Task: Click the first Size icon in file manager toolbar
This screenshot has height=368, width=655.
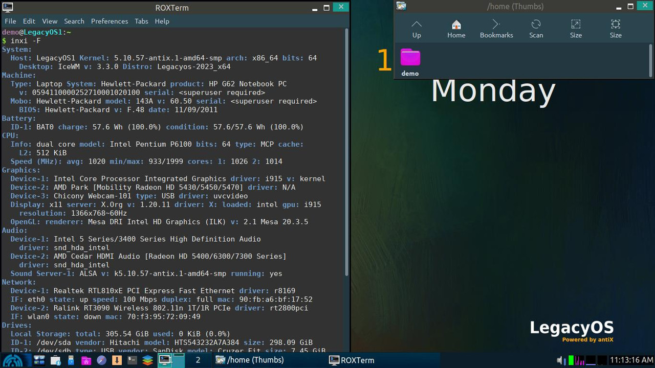Action: tap(576, 29)
